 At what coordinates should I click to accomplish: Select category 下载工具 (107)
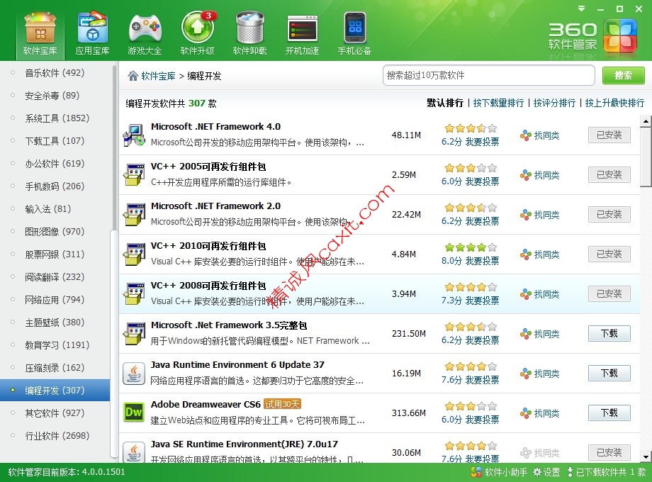[x=55, y=141]
